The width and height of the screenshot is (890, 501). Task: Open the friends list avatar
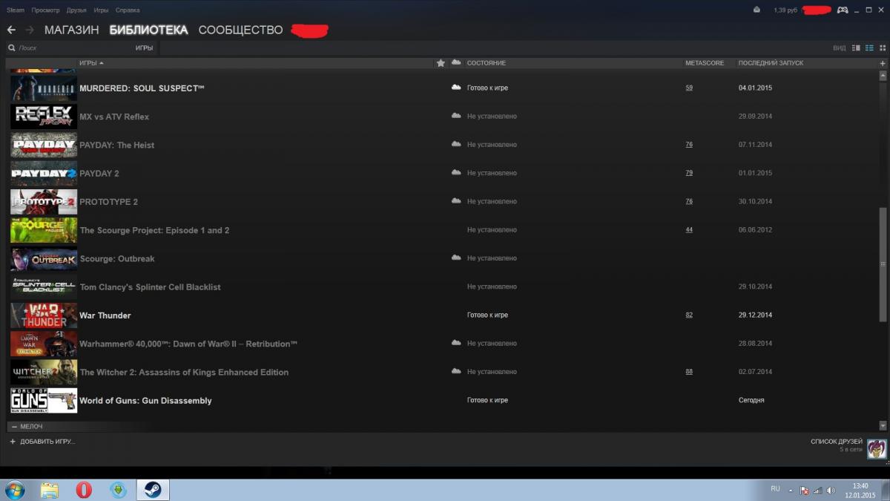pyautogui.click(x=876, y=448)
